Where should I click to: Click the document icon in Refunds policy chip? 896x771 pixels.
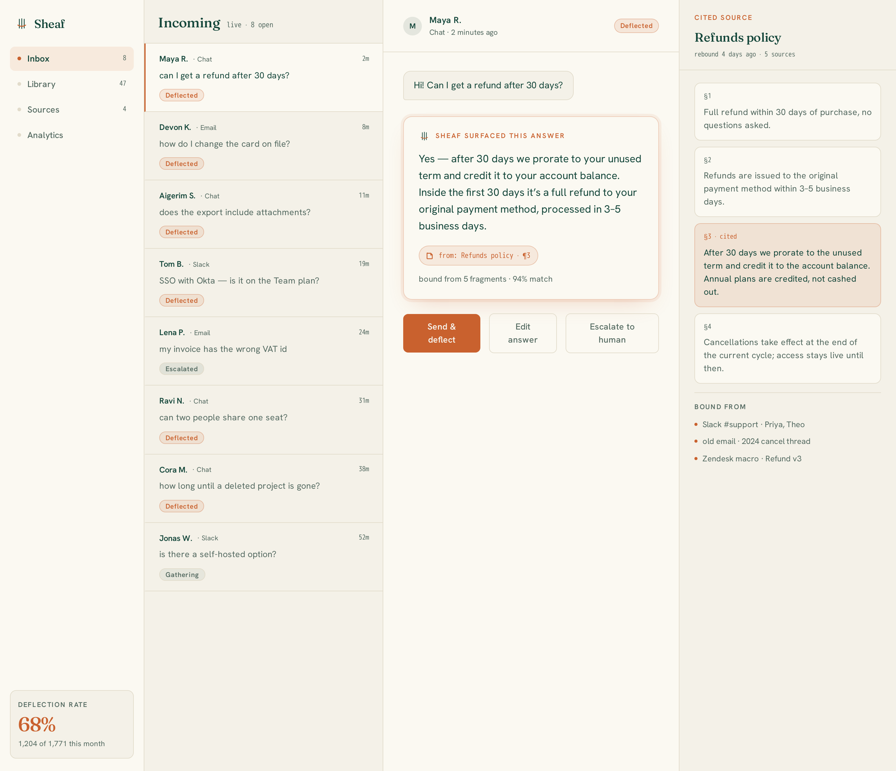coord(429,256)
